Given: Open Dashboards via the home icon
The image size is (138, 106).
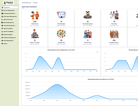Looking at the screenshot, I should pyautogui.click(x=2, y=7).
